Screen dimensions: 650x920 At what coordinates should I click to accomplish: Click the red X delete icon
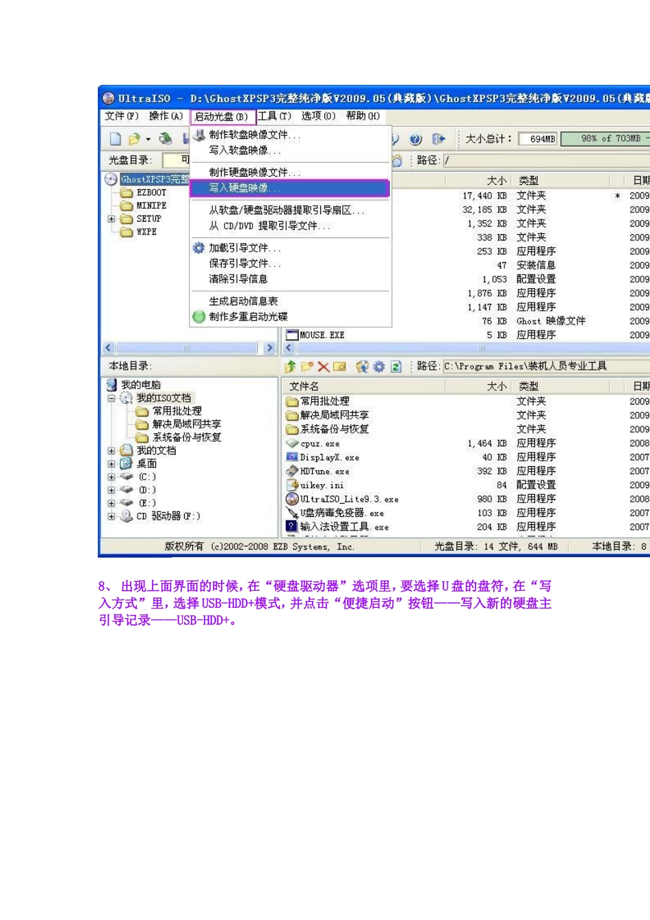point(324,366)
